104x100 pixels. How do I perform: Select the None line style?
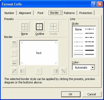pos(78,29)
